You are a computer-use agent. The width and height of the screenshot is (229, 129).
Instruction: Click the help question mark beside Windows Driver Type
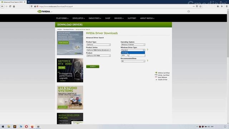[147, 50]
